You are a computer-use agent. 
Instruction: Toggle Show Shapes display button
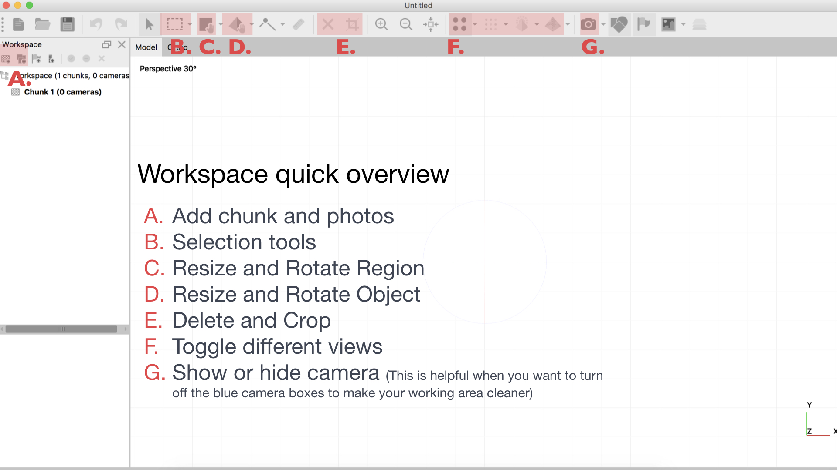619,24
